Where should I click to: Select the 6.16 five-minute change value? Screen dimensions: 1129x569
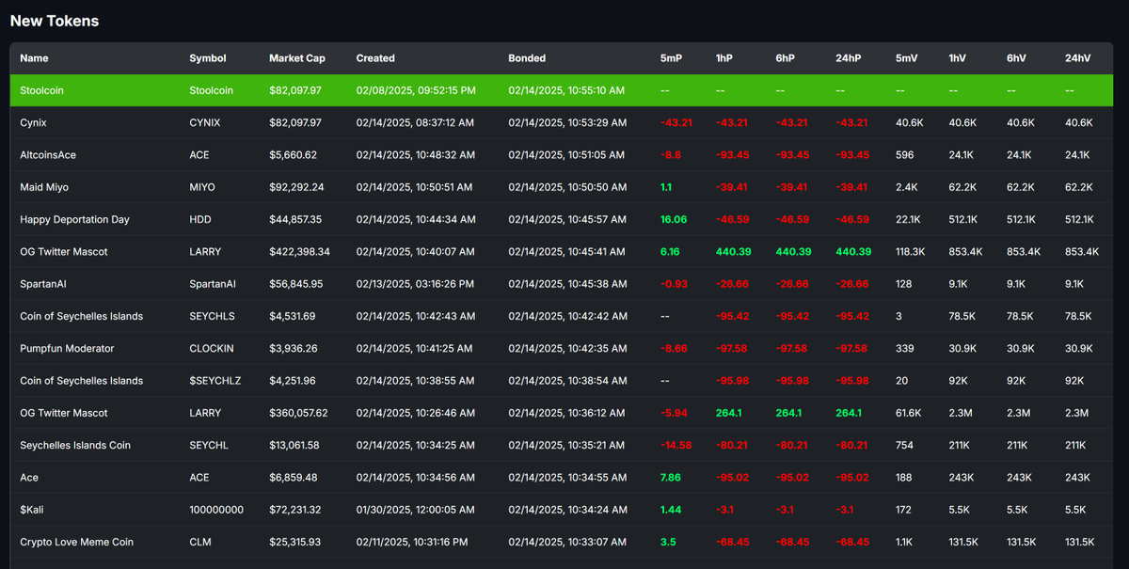[670, 252]
